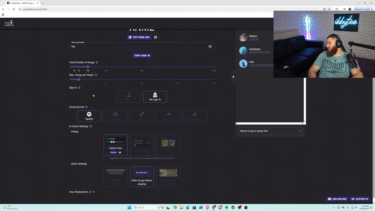Click the plus icon beside ibbytee channel
375x211 pixels.
(x=120, y=152)
